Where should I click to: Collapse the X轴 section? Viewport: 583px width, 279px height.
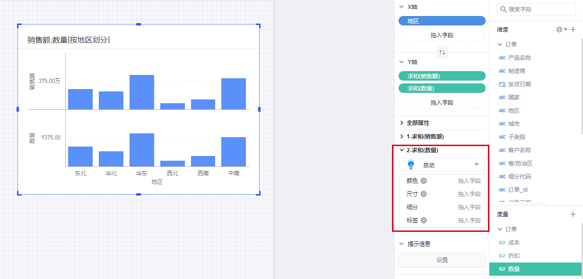point(402,7)
